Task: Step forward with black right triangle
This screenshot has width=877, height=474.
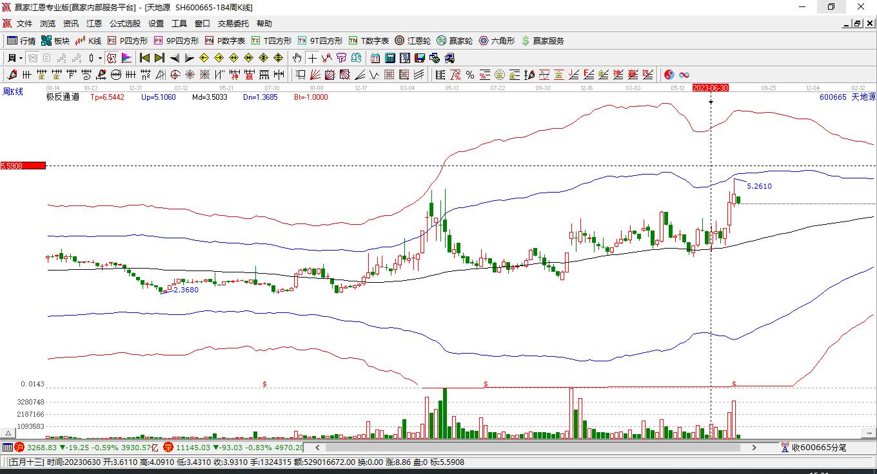Action: coord(190,58)
